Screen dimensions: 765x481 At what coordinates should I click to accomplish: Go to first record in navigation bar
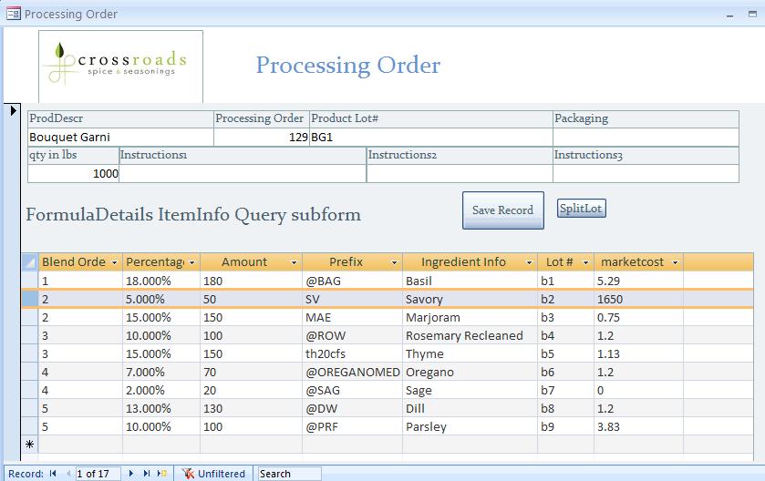click(x=53, y=474)
